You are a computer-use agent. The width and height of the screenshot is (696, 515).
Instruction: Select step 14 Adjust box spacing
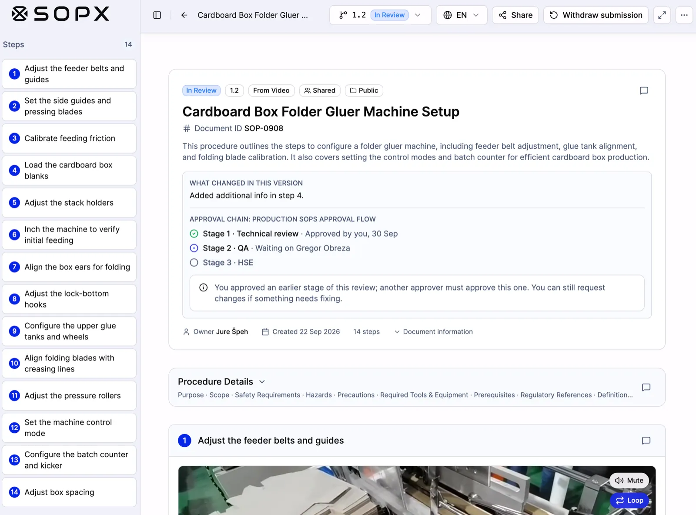pyautogui.click(x=69, y=492)
